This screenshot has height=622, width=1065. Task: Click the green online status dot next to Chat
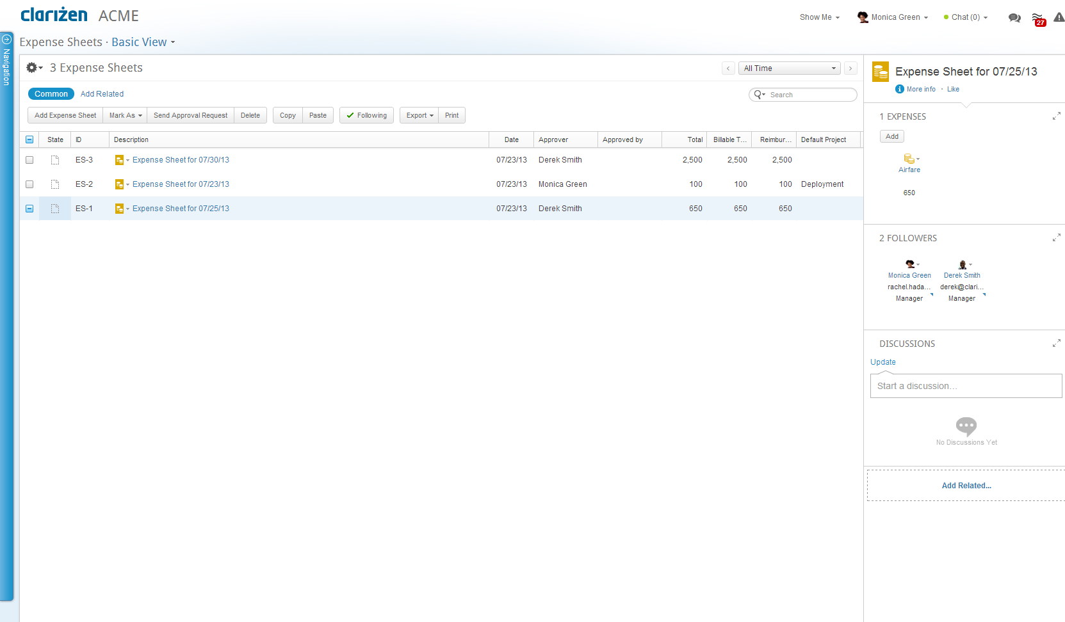pyautogui.click(x=946, y=17)
